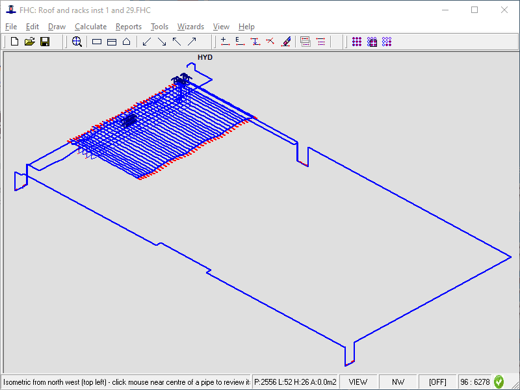
Task: Expand the Reports menu list
Action: 128,27
